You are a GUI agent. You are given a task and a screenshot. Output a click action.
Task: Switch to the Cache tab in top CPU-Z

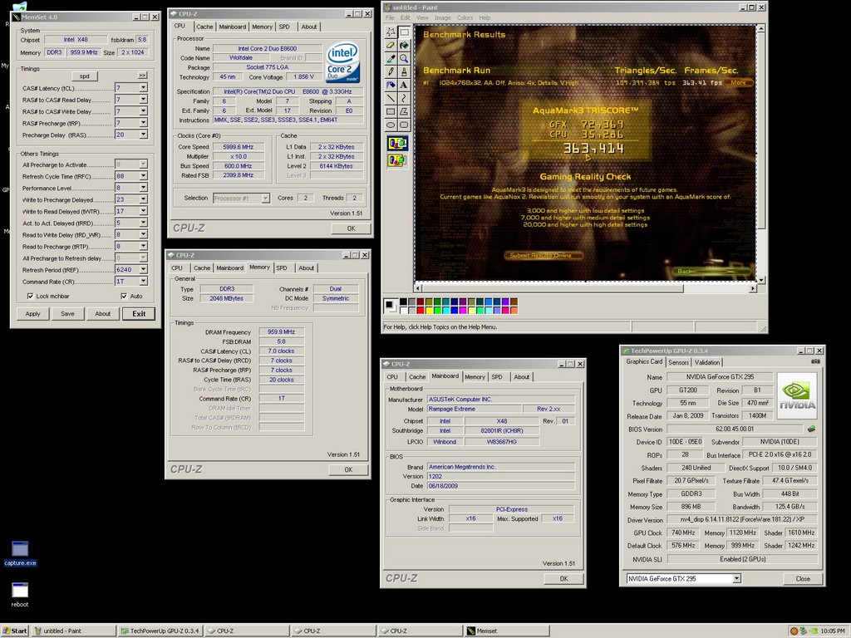[x=204, y=27]
